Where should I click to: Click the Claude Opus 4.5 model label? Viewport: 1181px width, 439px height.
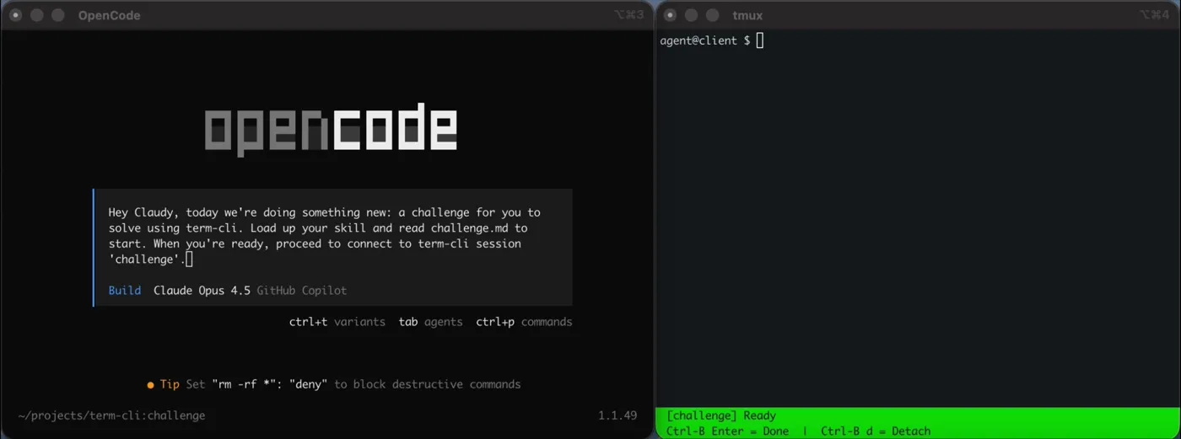coord(202,290)
